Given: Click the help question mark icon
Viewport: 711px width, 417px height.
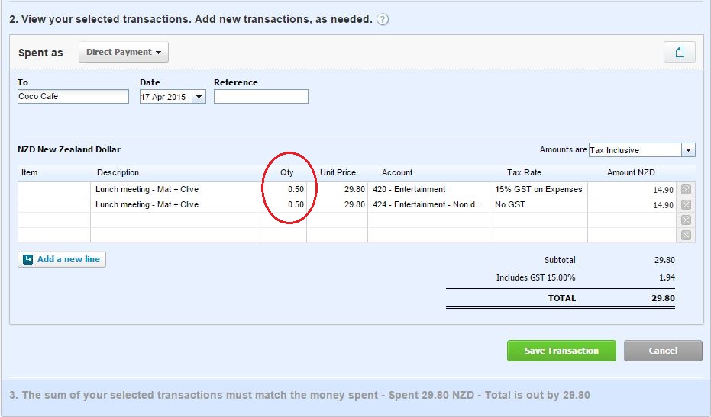Looking at the screenshot, I should (383, 19).
